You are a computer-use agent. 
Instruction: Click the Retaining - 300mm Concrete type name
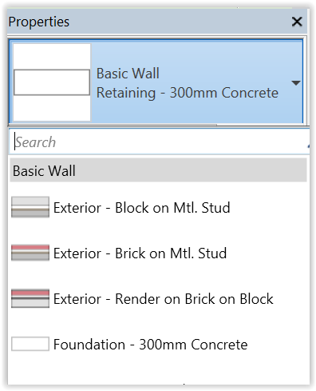click(188, 93)
